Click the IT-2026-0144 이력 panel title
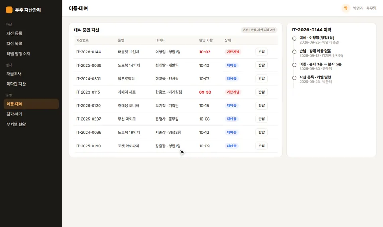This screenshot has width=383, height=227. tap(312, 30)
